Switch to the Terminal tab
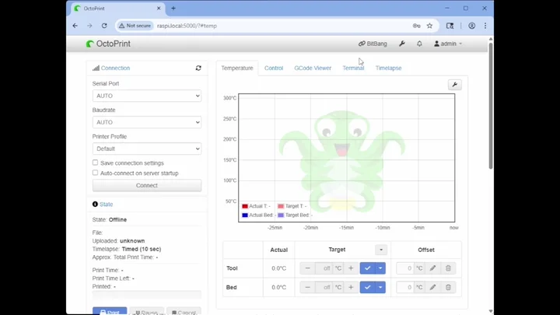The image size is (560, 315). (353, 68)
